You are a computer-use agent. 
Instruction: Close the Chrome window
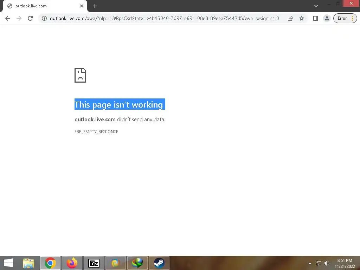(x=351, y=4)
